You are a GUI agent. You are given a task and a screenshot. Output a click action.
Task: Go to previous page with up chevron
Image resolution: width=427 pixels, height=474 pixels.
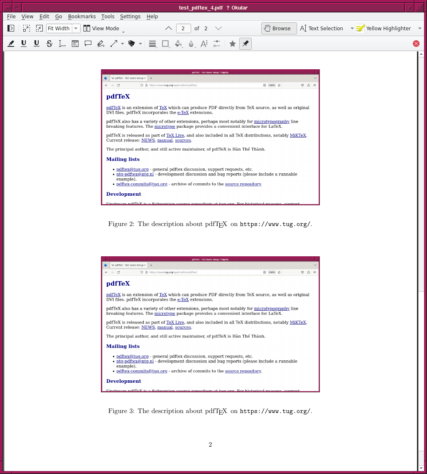168,28
